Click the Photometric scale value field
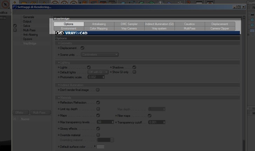The image size is (255, 151). 95,77
